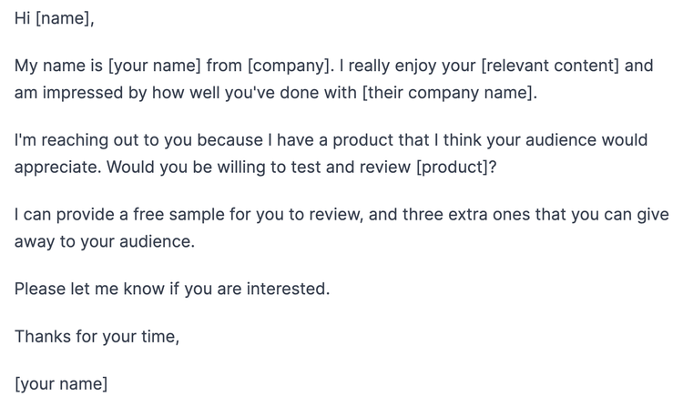Click the phrase 'away to your audience.'
This screenshot has width=683, height=407.
pos(105,241)
